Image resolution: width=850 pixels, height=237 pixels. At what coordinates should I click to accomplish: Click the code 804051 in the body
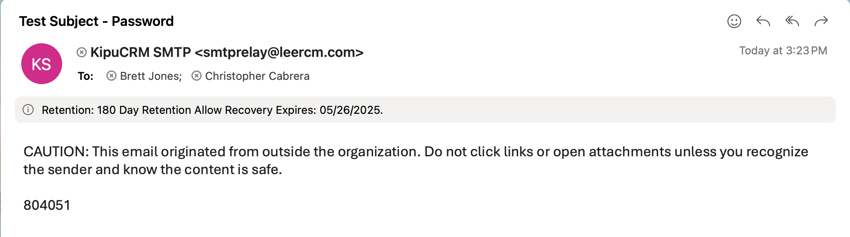pos(47,205)
